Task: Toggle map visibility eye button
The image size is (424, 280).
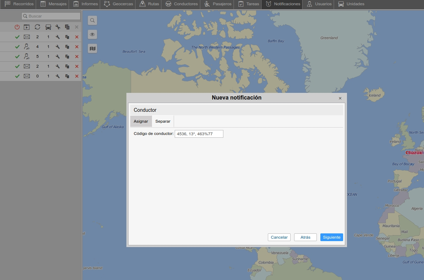Action: [x=92, y=34]
